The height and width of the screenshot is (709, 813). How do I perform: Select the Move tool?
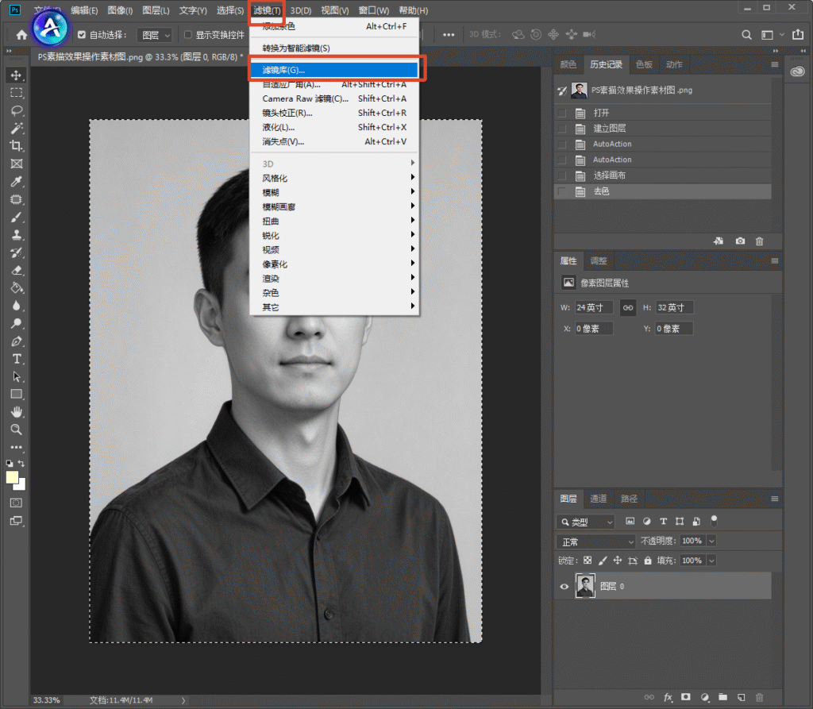16,75
